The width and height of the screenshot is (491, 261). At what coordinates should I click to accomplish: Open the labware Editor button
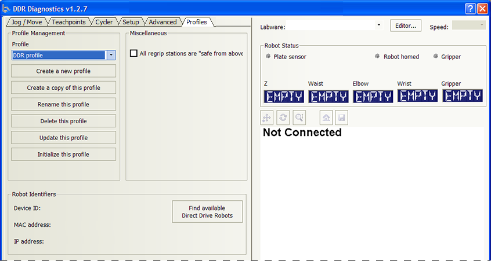click(x=406, y=26)
